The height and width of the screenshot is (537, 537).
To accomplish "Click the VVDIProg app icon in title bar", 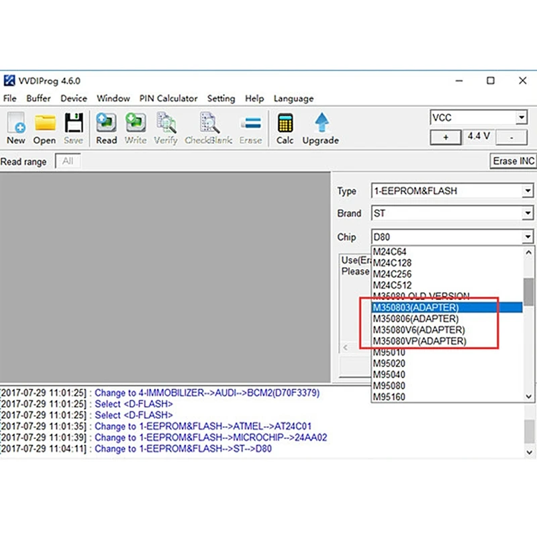I will (9, 81).
